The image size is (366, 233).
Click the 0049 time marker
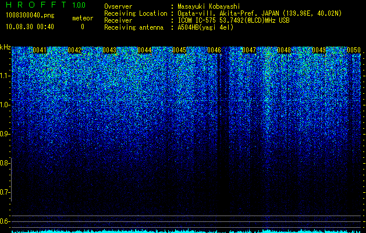(319, 50)
